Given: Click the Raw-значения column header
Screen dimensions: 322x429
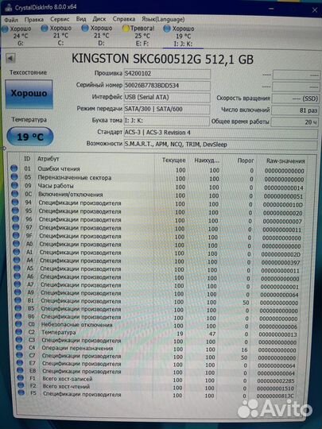Looking at the screenshot, I should tap(285, 161).
